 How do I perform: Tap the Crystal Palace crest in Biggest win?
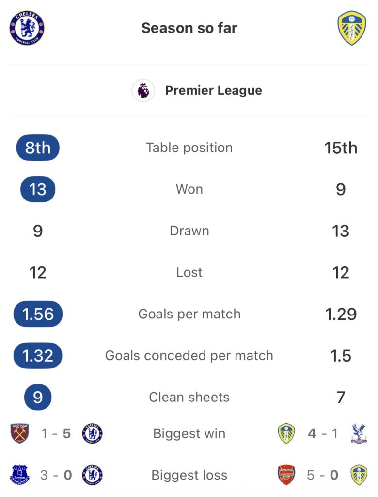point(359,433)
